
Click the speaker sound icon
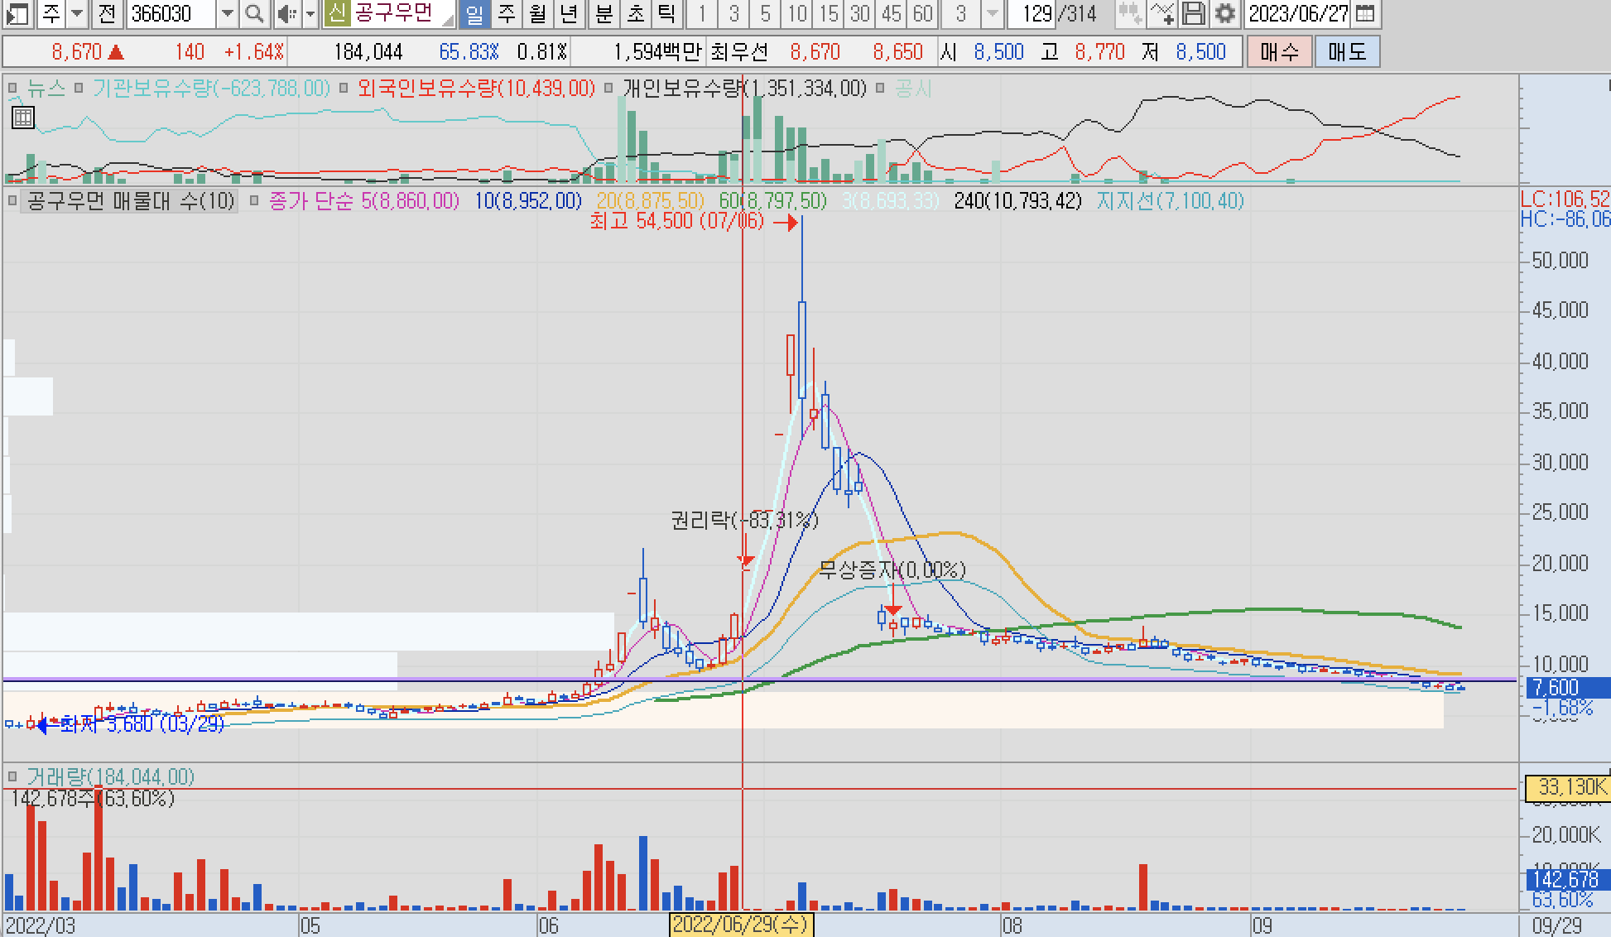click(x=286, y=13)
